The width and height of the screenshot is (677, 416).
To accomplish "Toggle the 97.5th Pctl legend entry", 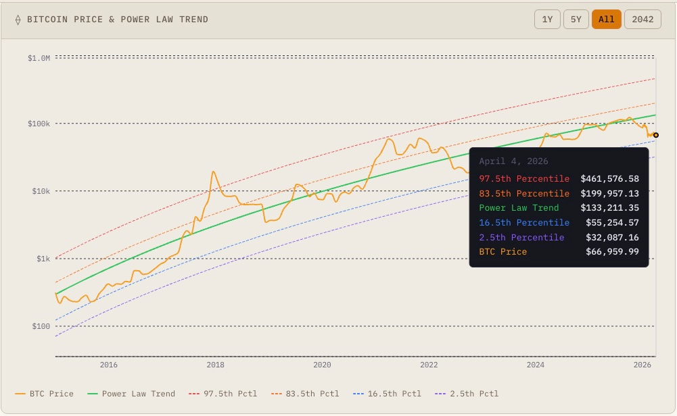I will tap(223, 394).
